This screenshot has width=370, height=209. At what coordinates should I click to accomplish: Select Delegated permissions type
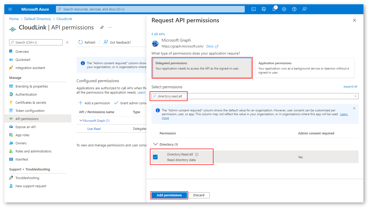(202, 68)
